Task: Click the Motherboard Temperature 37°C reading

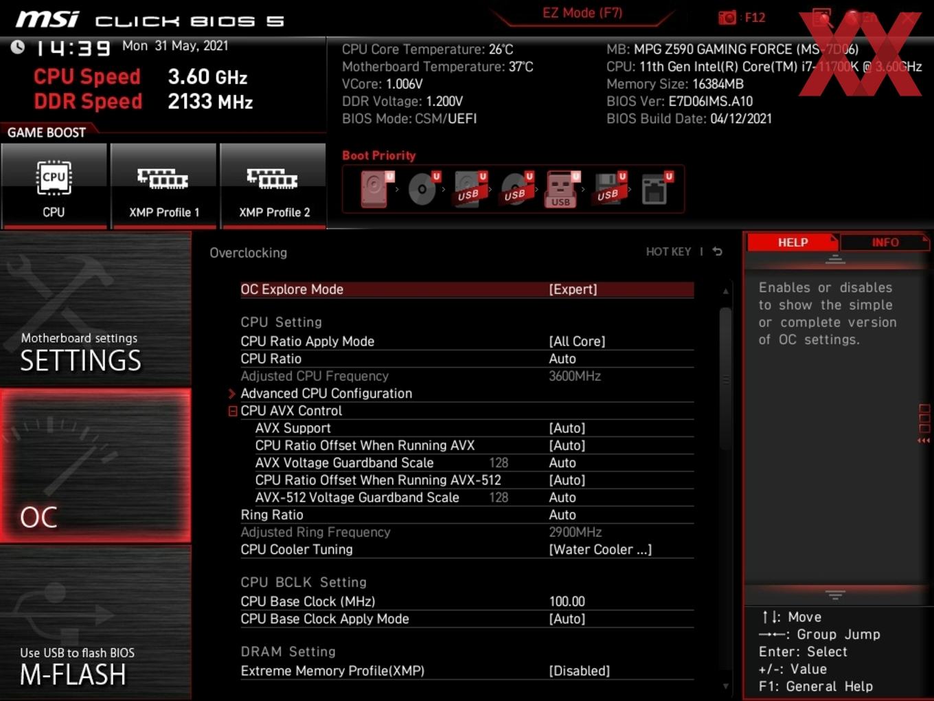Action: pyautogui.click(x=437, y=67)
